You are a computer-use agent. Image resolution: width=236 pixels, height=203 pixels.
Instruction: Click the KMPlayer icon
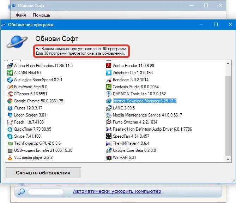[109, 143]
